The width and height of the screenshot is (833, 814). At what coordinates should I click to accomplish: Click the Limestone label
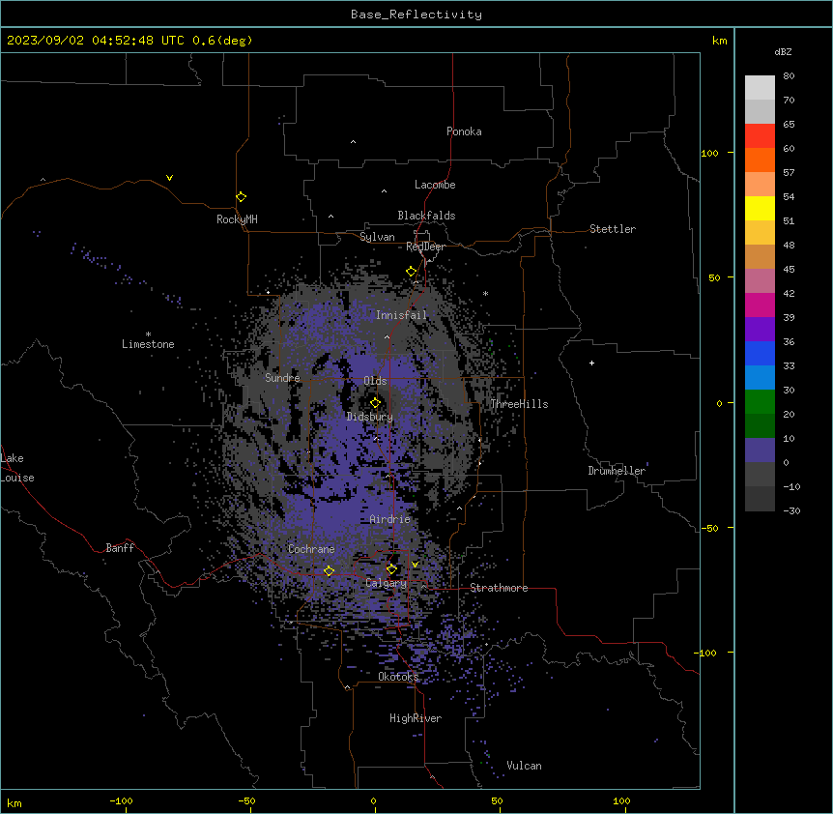[148, 344]
